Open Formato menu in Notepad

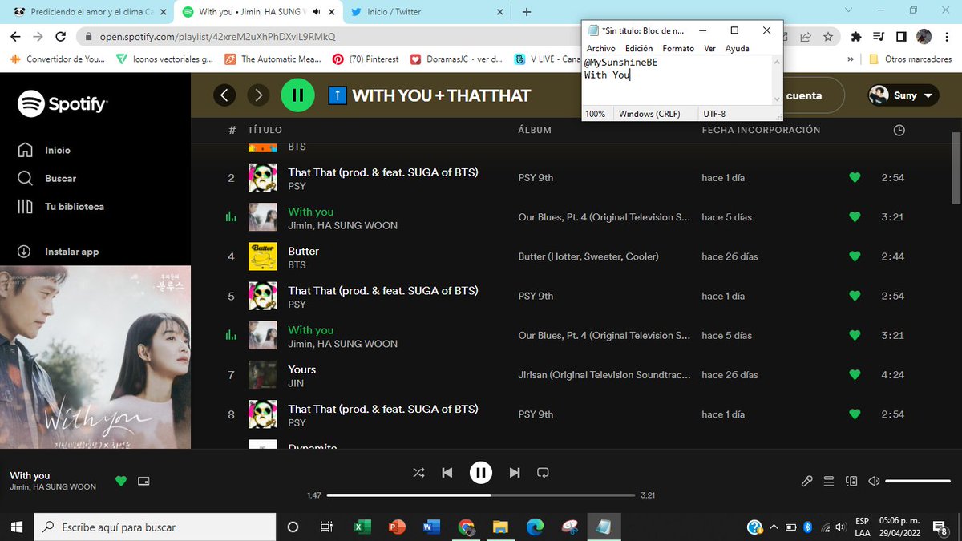click(678, 48)
